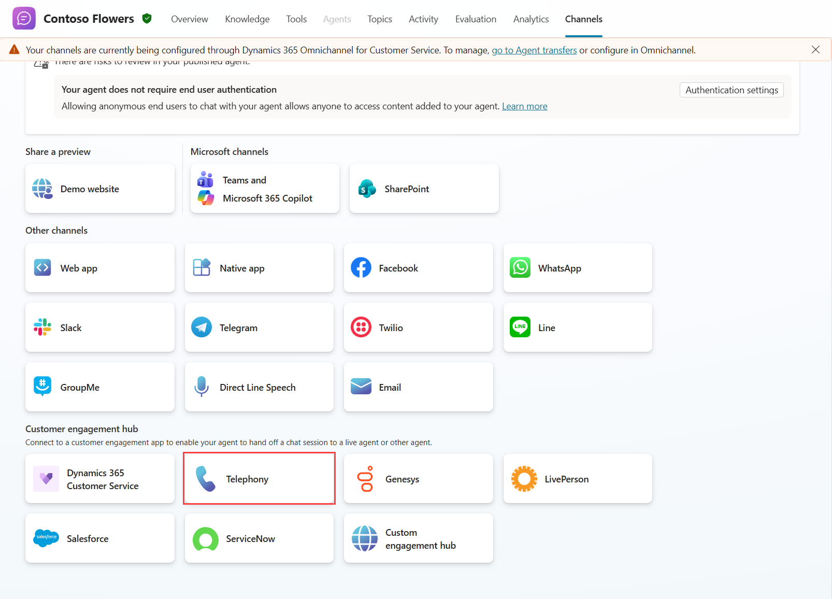Click the Microsoft Teams icon
Viewport: 832px width, 599px height.
(205, 179)
